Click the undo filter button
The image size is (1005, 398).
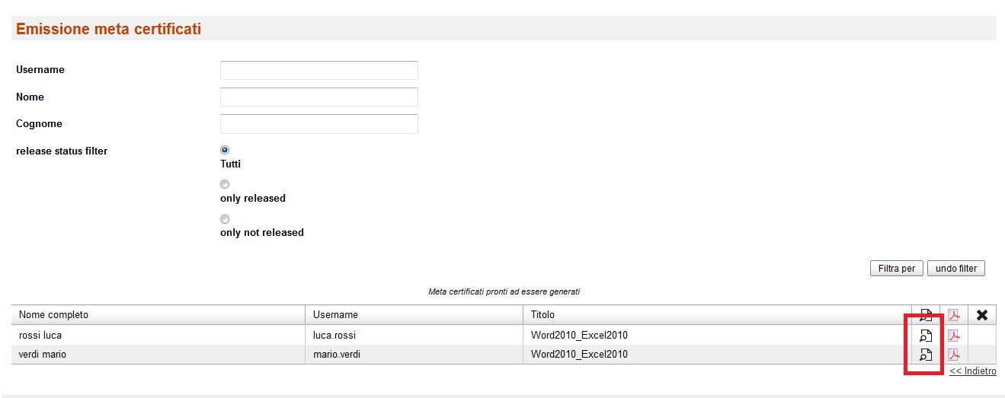click(x=956, y=269)
